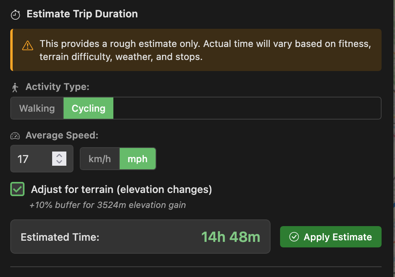Screen dimensions: 395x277
Task: Click the warning triangle icon in the notice banner
Action: (x=27, y=45)
